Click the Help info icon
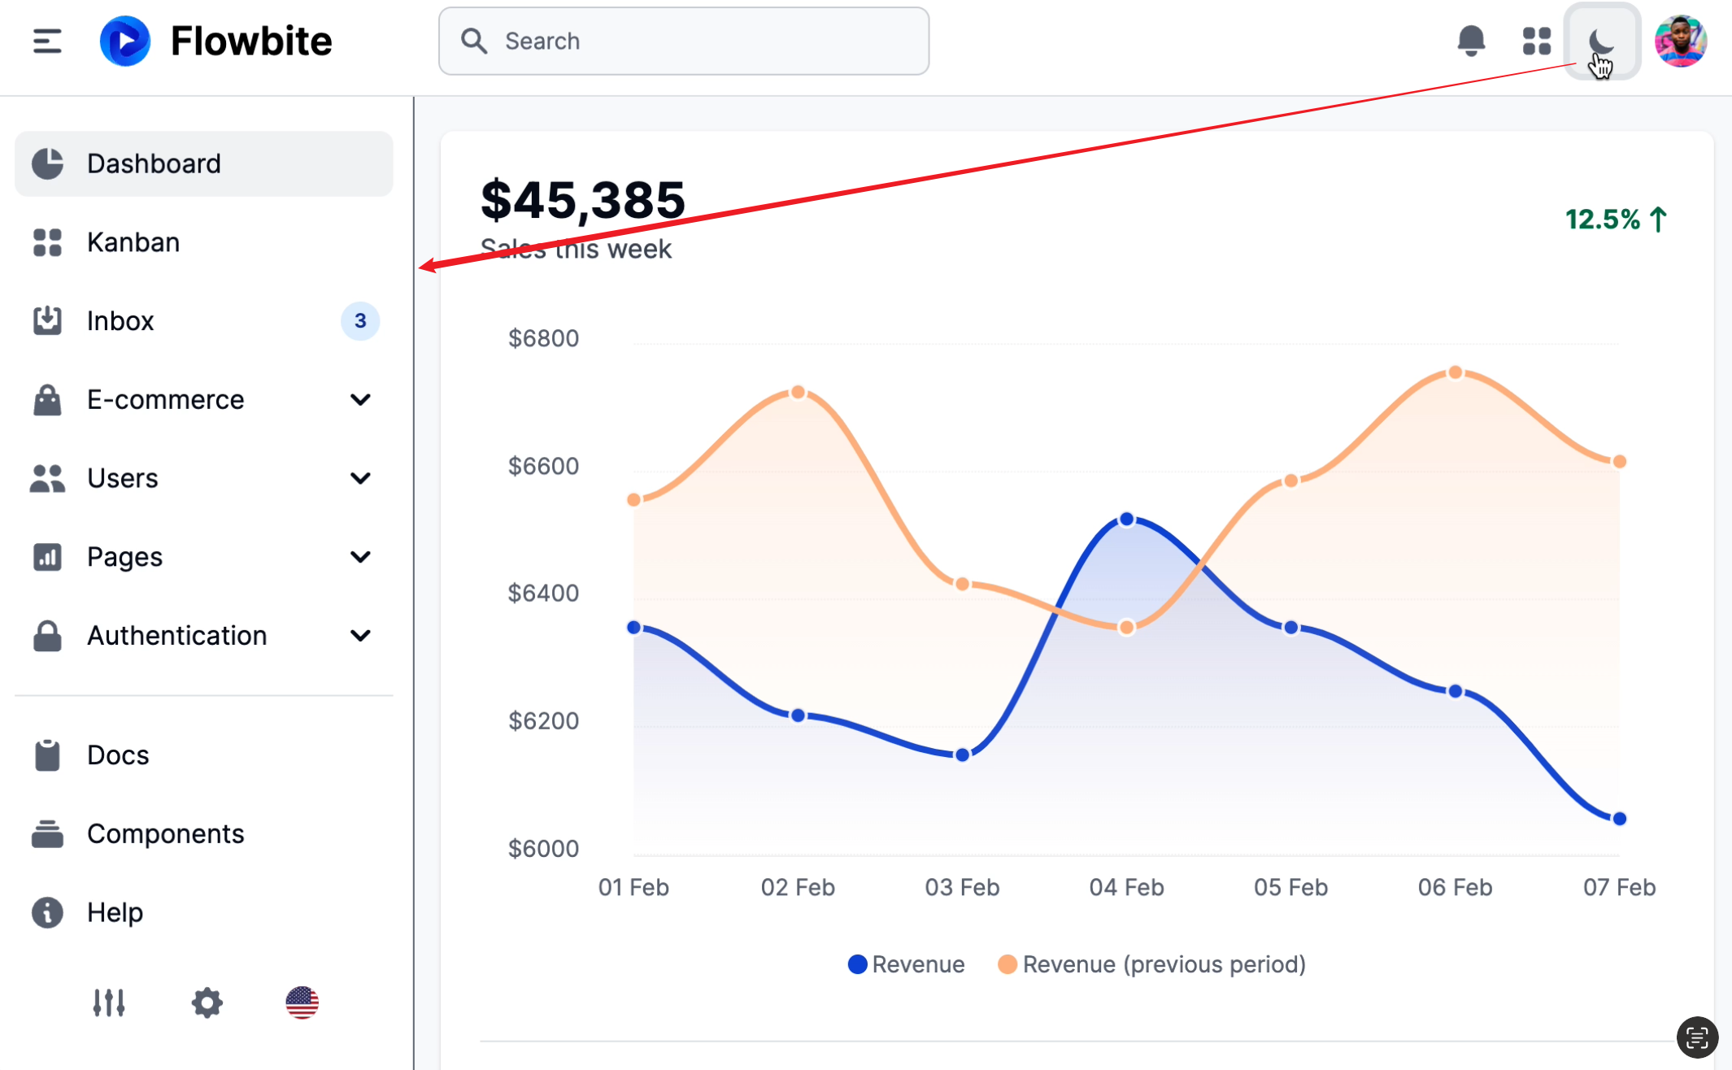 click(47, 912)
